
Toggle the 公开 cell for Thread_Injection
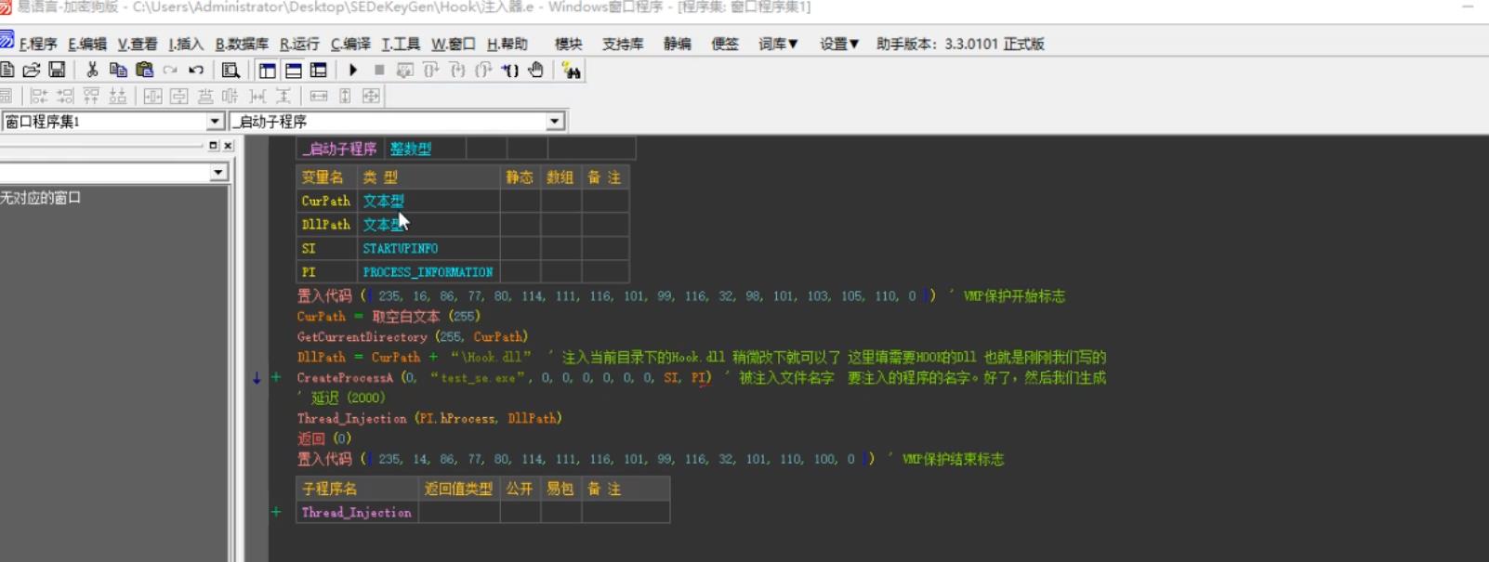(519, 512)
